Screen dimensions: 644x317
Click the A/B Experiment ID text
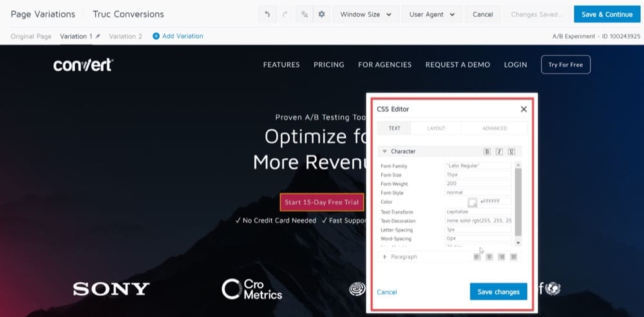596,36
